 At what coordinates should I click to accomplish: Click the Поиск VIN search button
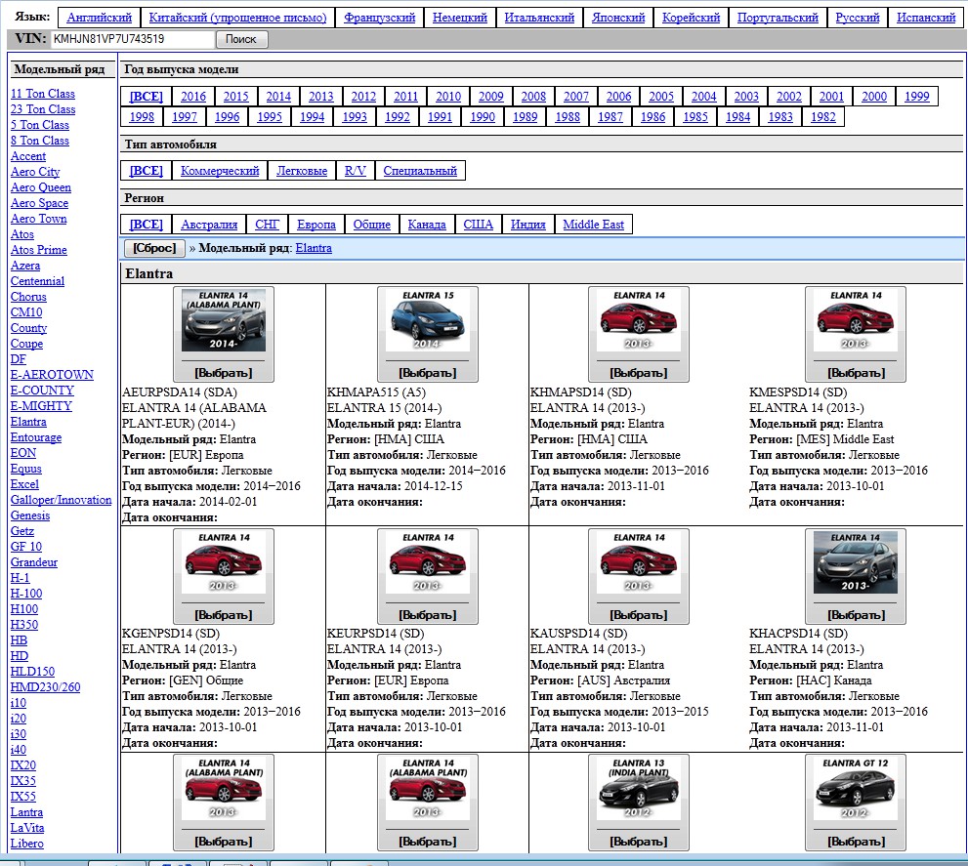pos(240,39)
